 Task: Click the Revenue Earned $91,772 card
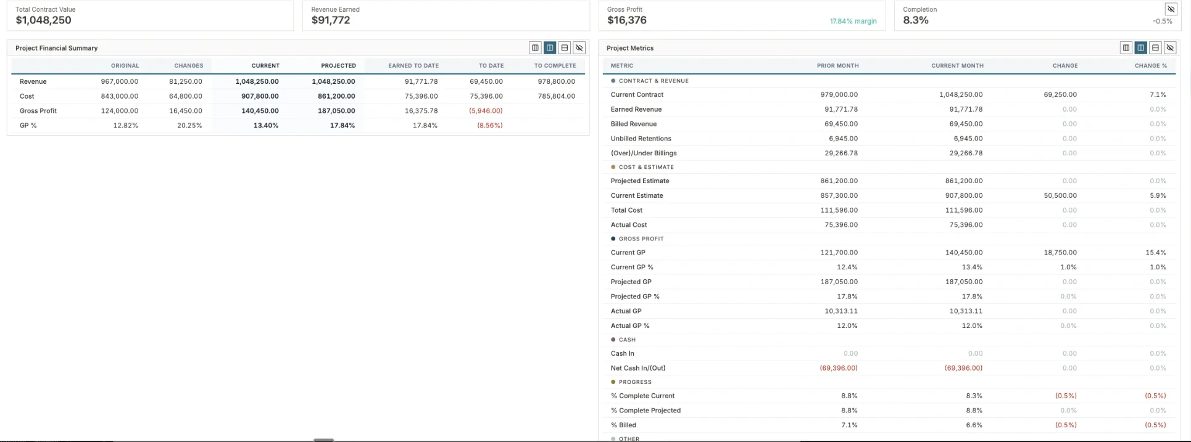[x=446, y=15]
